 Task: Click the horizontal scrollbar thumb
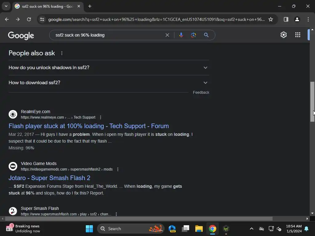tap(139, 218)
